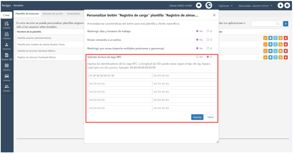Click phone icon for Plantilla para trackers row
The height and width of the screenshot is (154, 293).
point(275,45)
